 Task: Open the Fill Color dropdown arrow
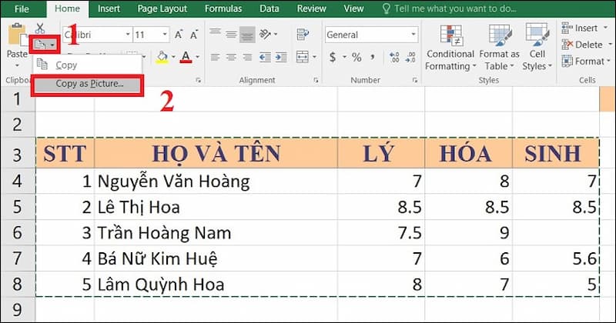click(173, 58)
